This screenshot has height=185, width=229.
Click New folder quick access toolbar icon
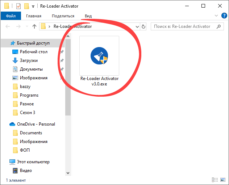26,6
